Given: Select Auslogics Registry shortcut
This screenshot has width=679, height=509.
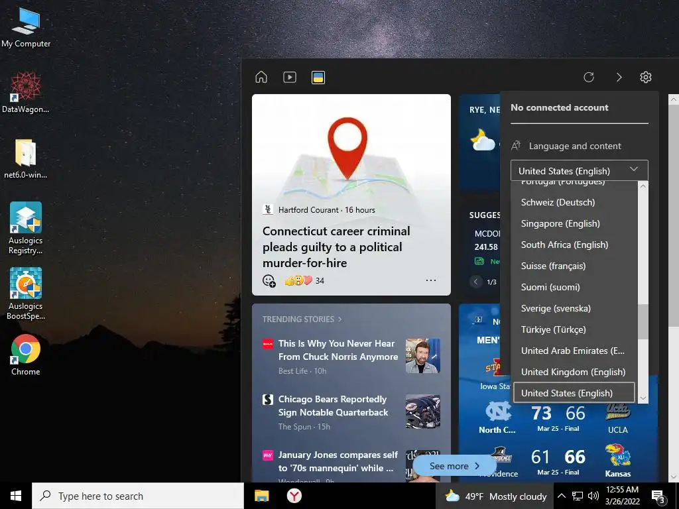Looking at the screenshot, I should [26, 228].
